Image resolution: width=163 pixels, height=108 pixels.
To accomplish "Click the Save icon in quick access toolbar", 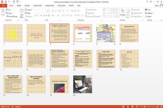I will coord(6,2).
